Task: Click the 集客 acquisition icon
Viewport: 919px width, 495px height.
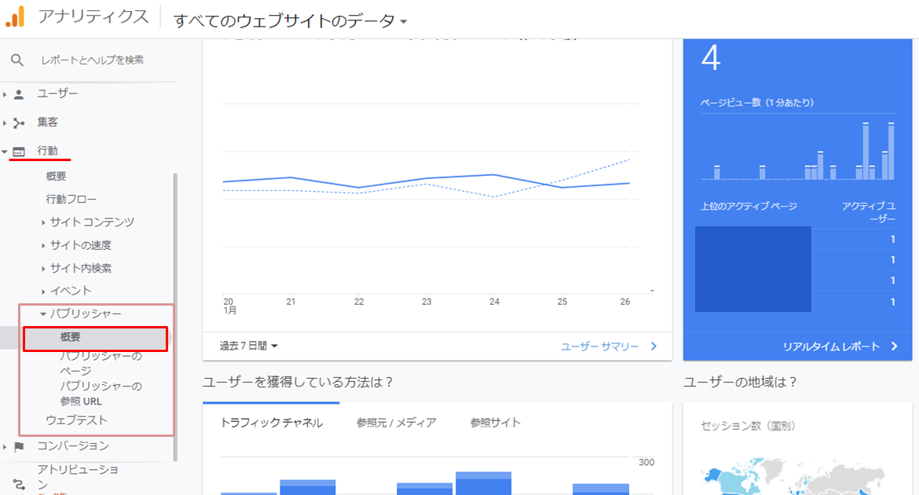Action: click(x=19, y=123)
